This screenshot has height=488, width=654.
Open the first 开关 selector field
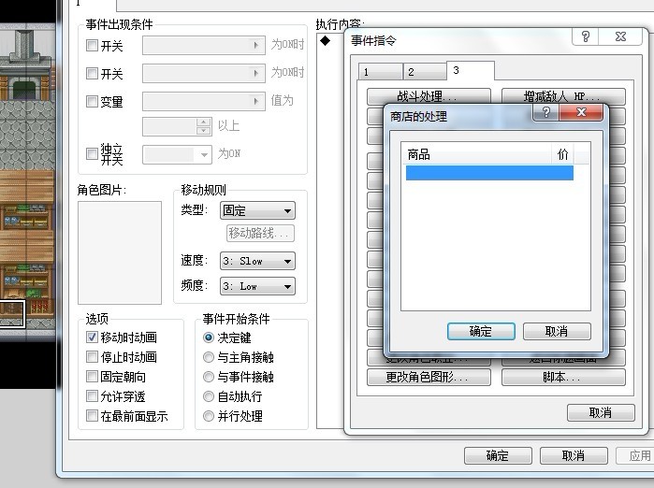point(204,45)
